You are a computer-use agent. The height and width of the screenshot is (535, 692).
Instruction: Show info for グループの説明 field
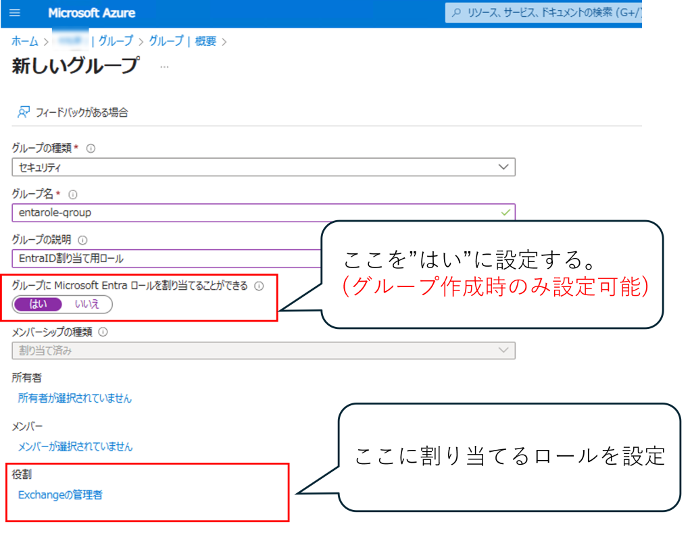(x=82, y=240)
